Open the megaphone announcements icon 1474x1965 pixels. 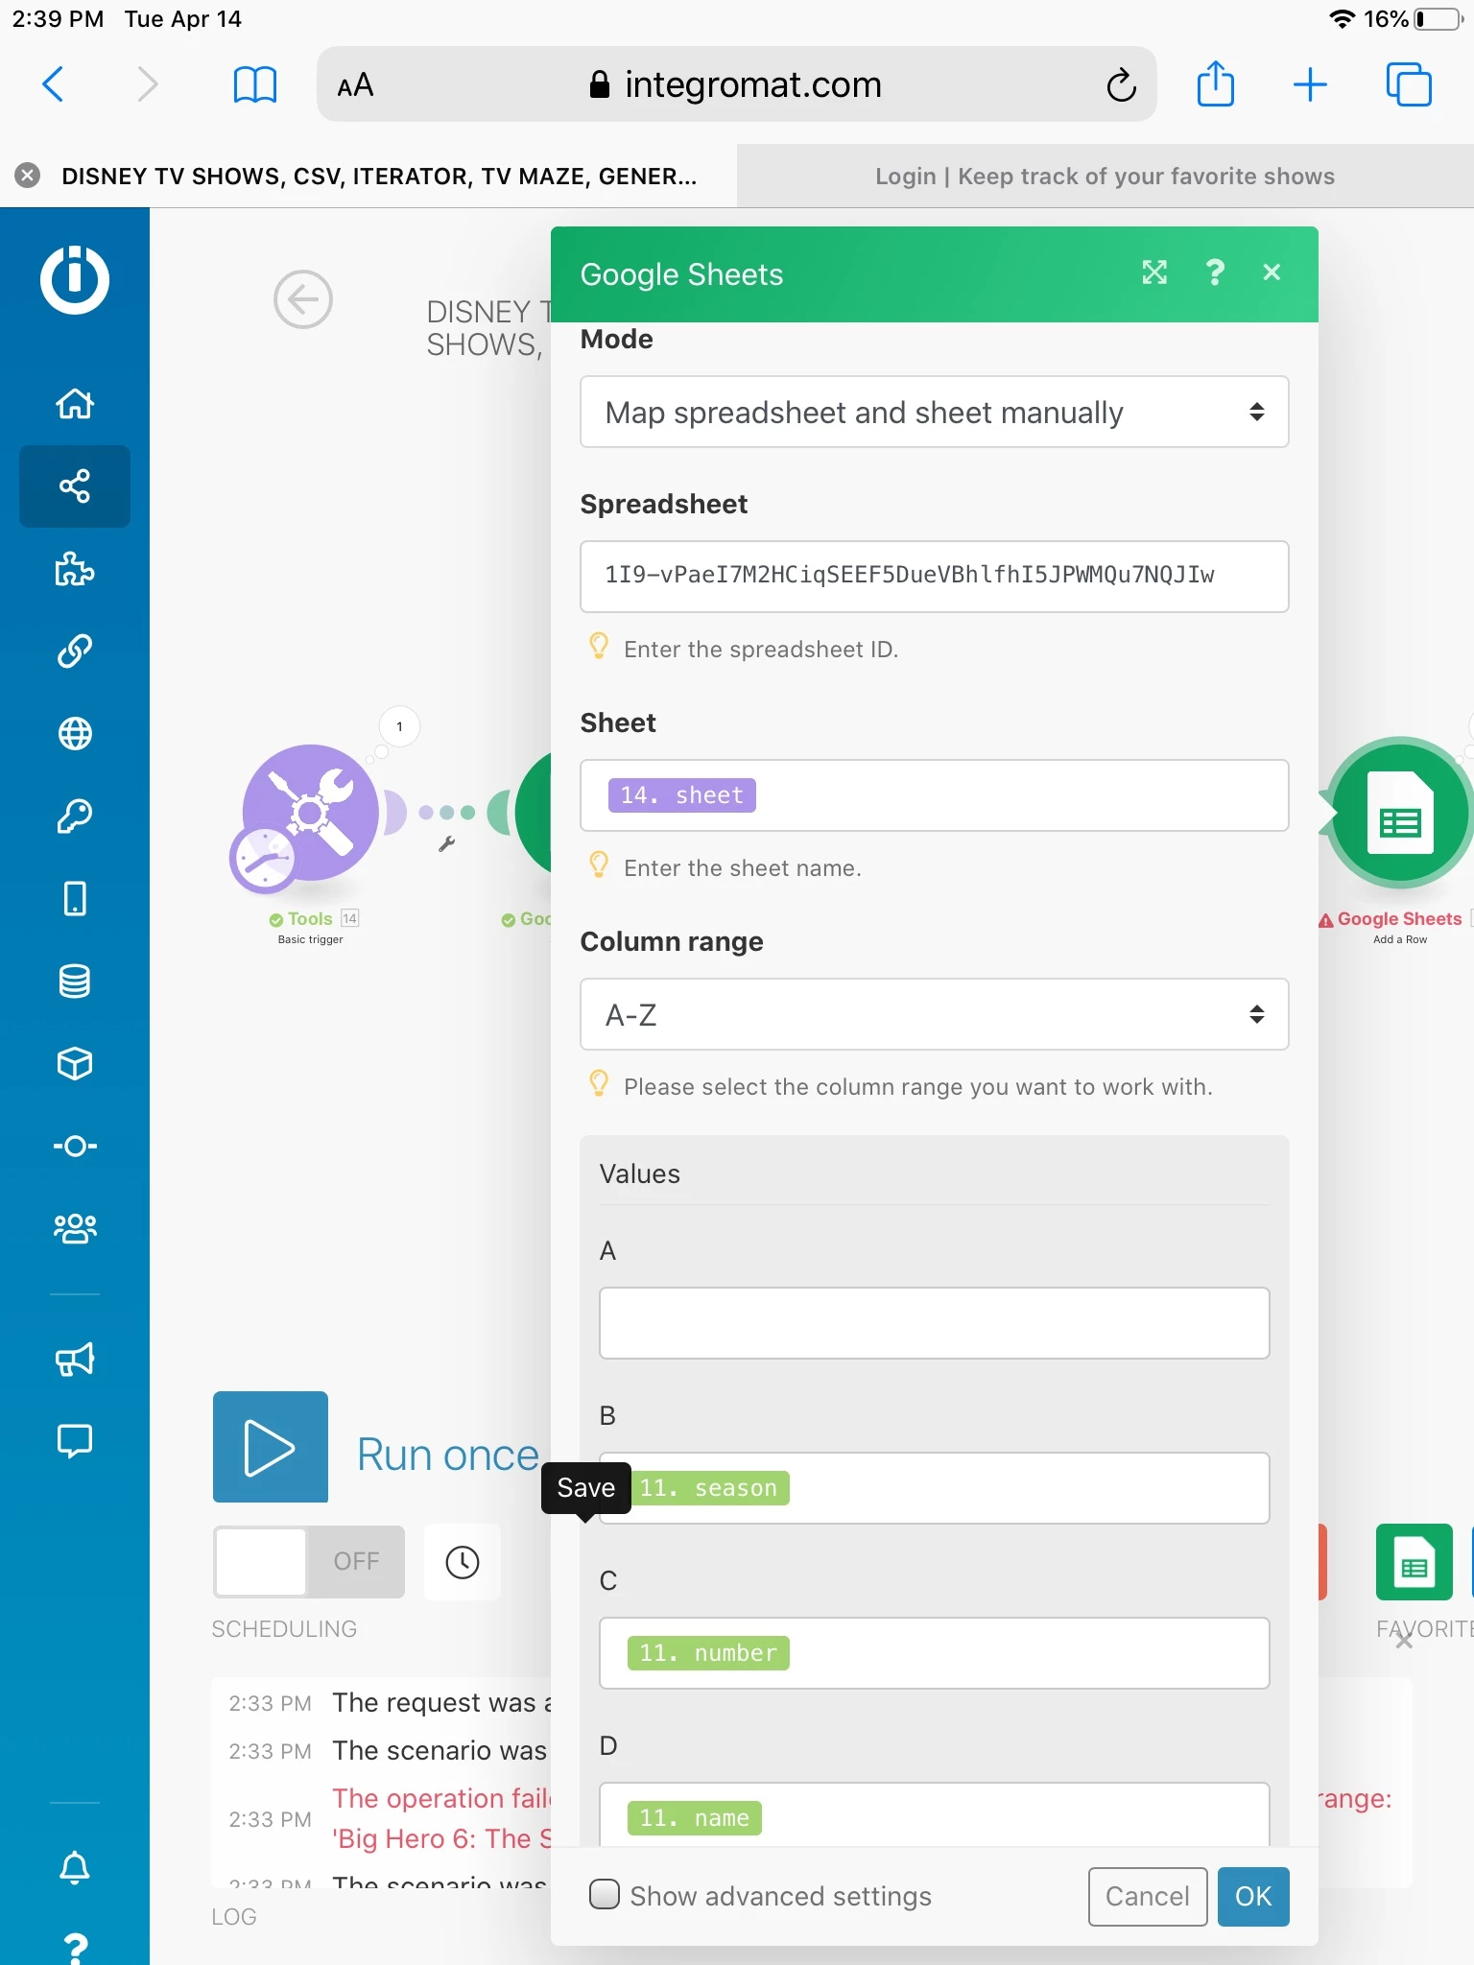tap(75, 1359)
